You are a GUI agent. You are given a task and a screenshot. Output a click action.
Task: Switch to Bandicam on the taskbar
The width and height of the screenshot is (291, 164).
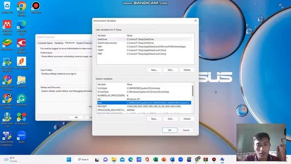(214, 159)
